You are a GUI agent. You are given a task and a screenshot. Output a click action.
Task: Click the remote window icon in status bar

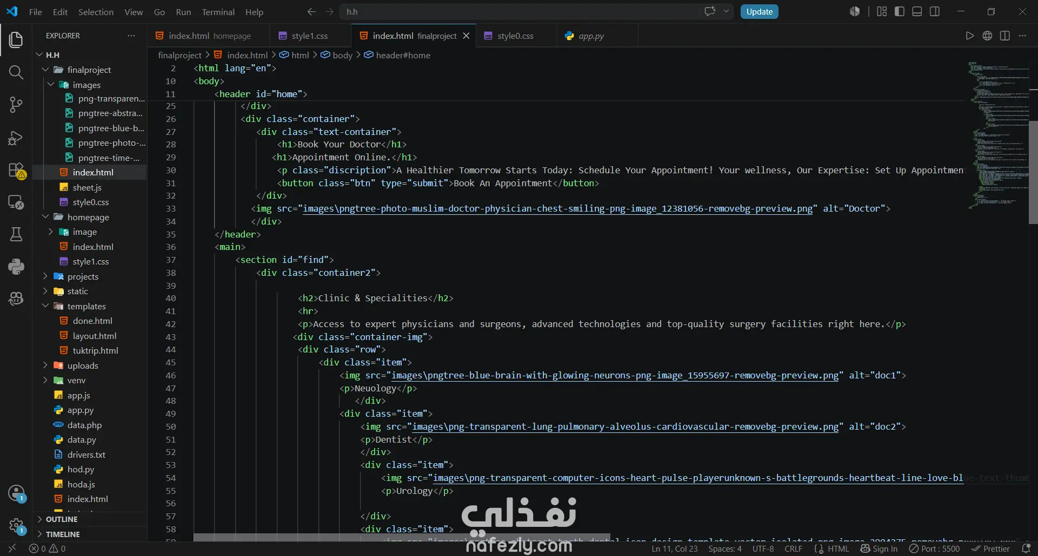tap(12, 548)
